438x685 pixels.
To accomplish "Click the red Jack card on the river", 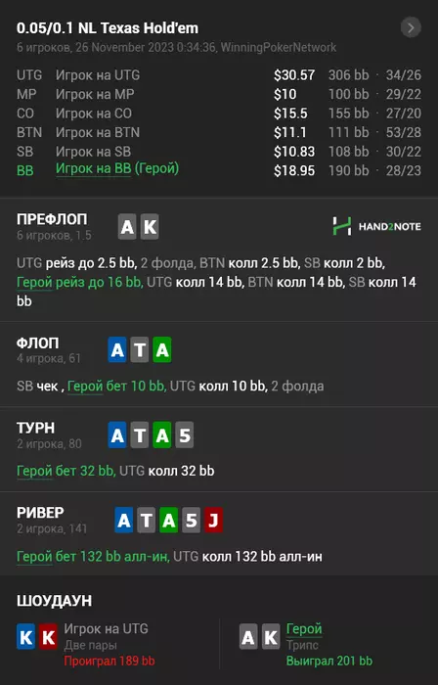I will click(x=213, y=521).
